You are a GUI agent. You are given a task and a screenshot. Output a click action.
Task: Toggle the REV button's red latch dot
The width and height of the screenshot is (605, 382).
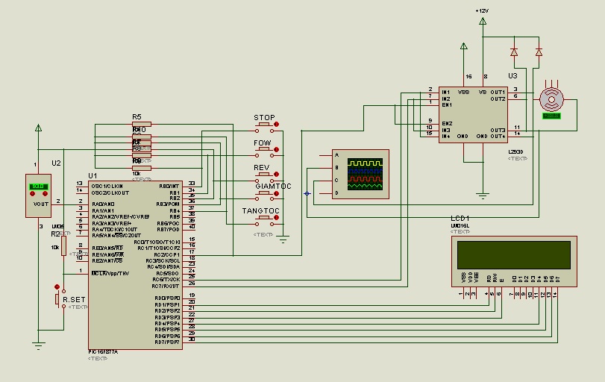[276, 174]
